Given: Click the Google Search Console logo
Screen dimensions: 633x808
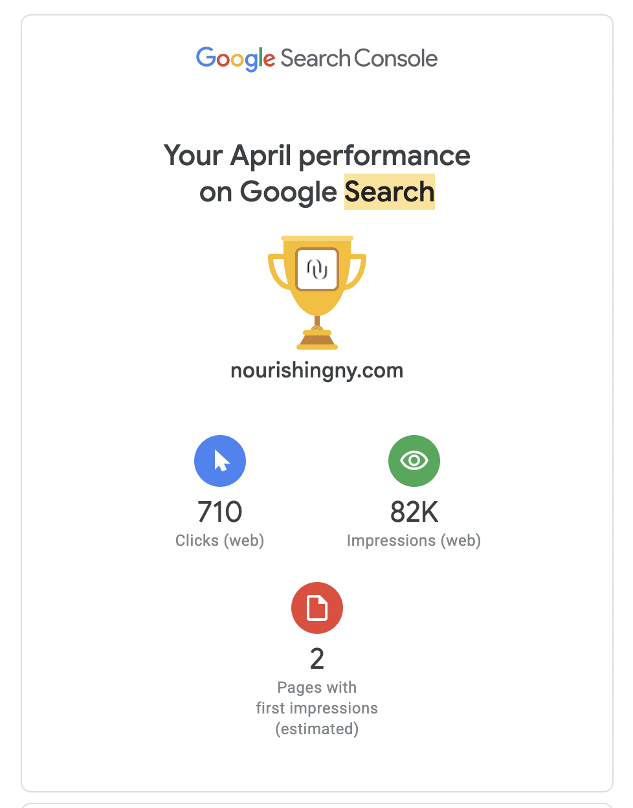Looking at the screenshot, I should (316, 58).
